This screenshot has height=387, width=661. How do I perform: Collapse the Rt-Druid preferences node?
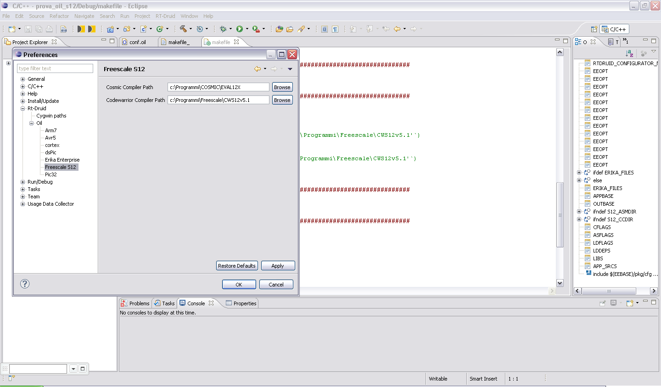(22, 108)
